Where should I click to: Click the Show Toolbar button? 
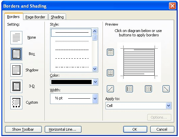[x=23, y=129]
